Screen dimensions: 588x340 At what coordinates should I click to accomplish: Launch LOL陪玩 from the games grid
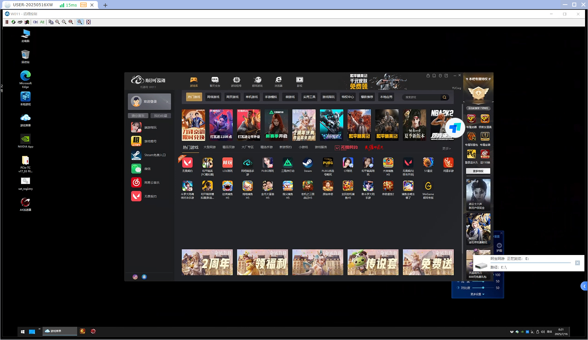point(227,165)
